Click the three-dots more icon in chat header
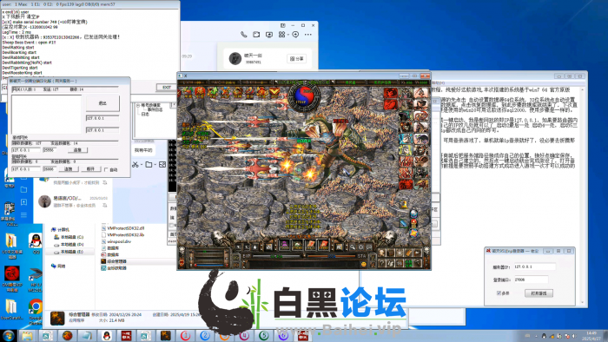 (x=307, y=35)
